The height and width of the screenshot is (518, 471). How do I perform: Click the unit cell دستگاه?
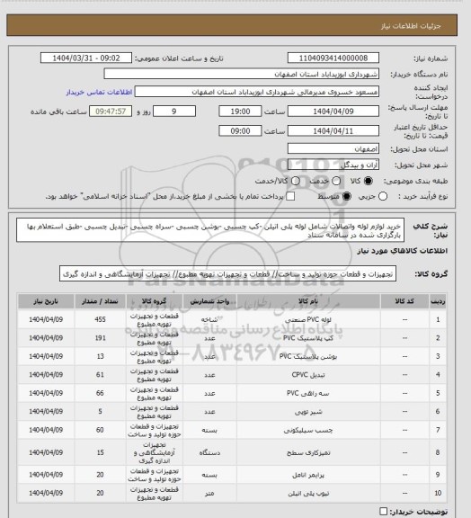[209, 452]
